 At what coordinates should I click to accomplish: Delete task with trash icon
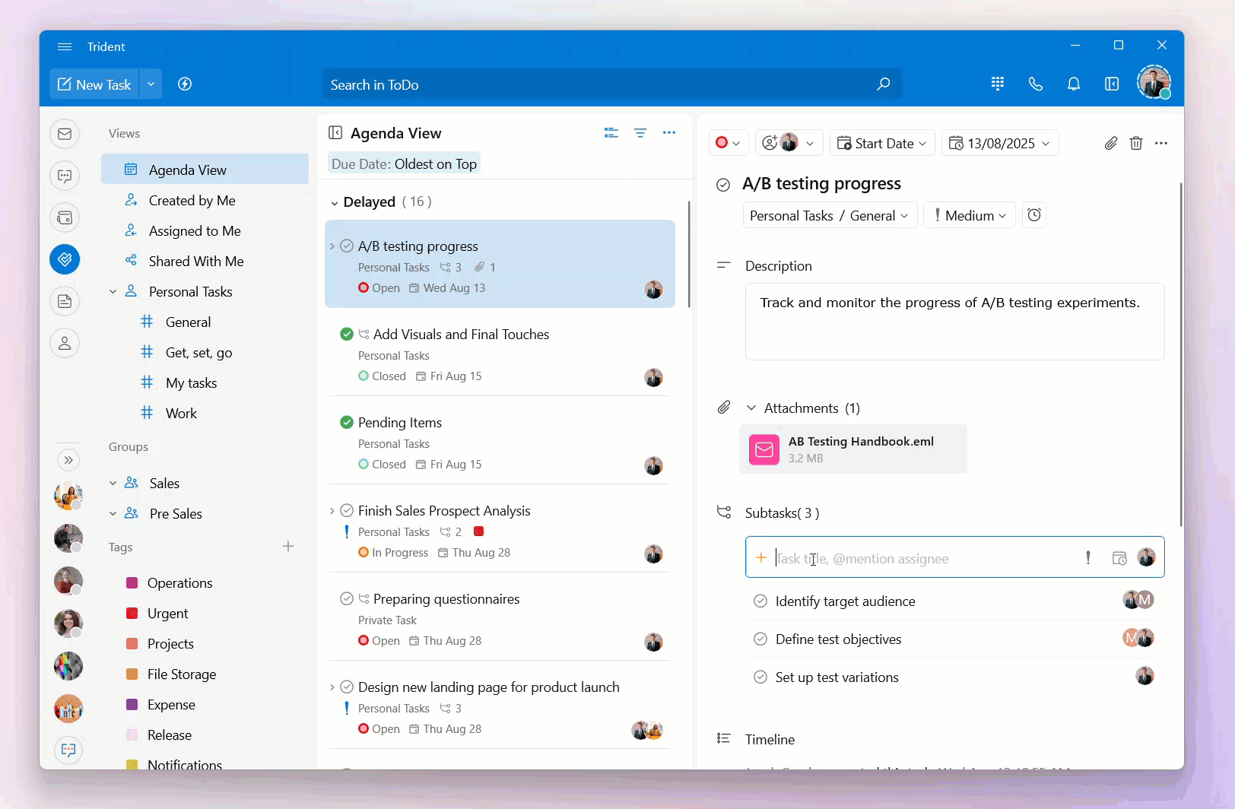point(1135,143)
